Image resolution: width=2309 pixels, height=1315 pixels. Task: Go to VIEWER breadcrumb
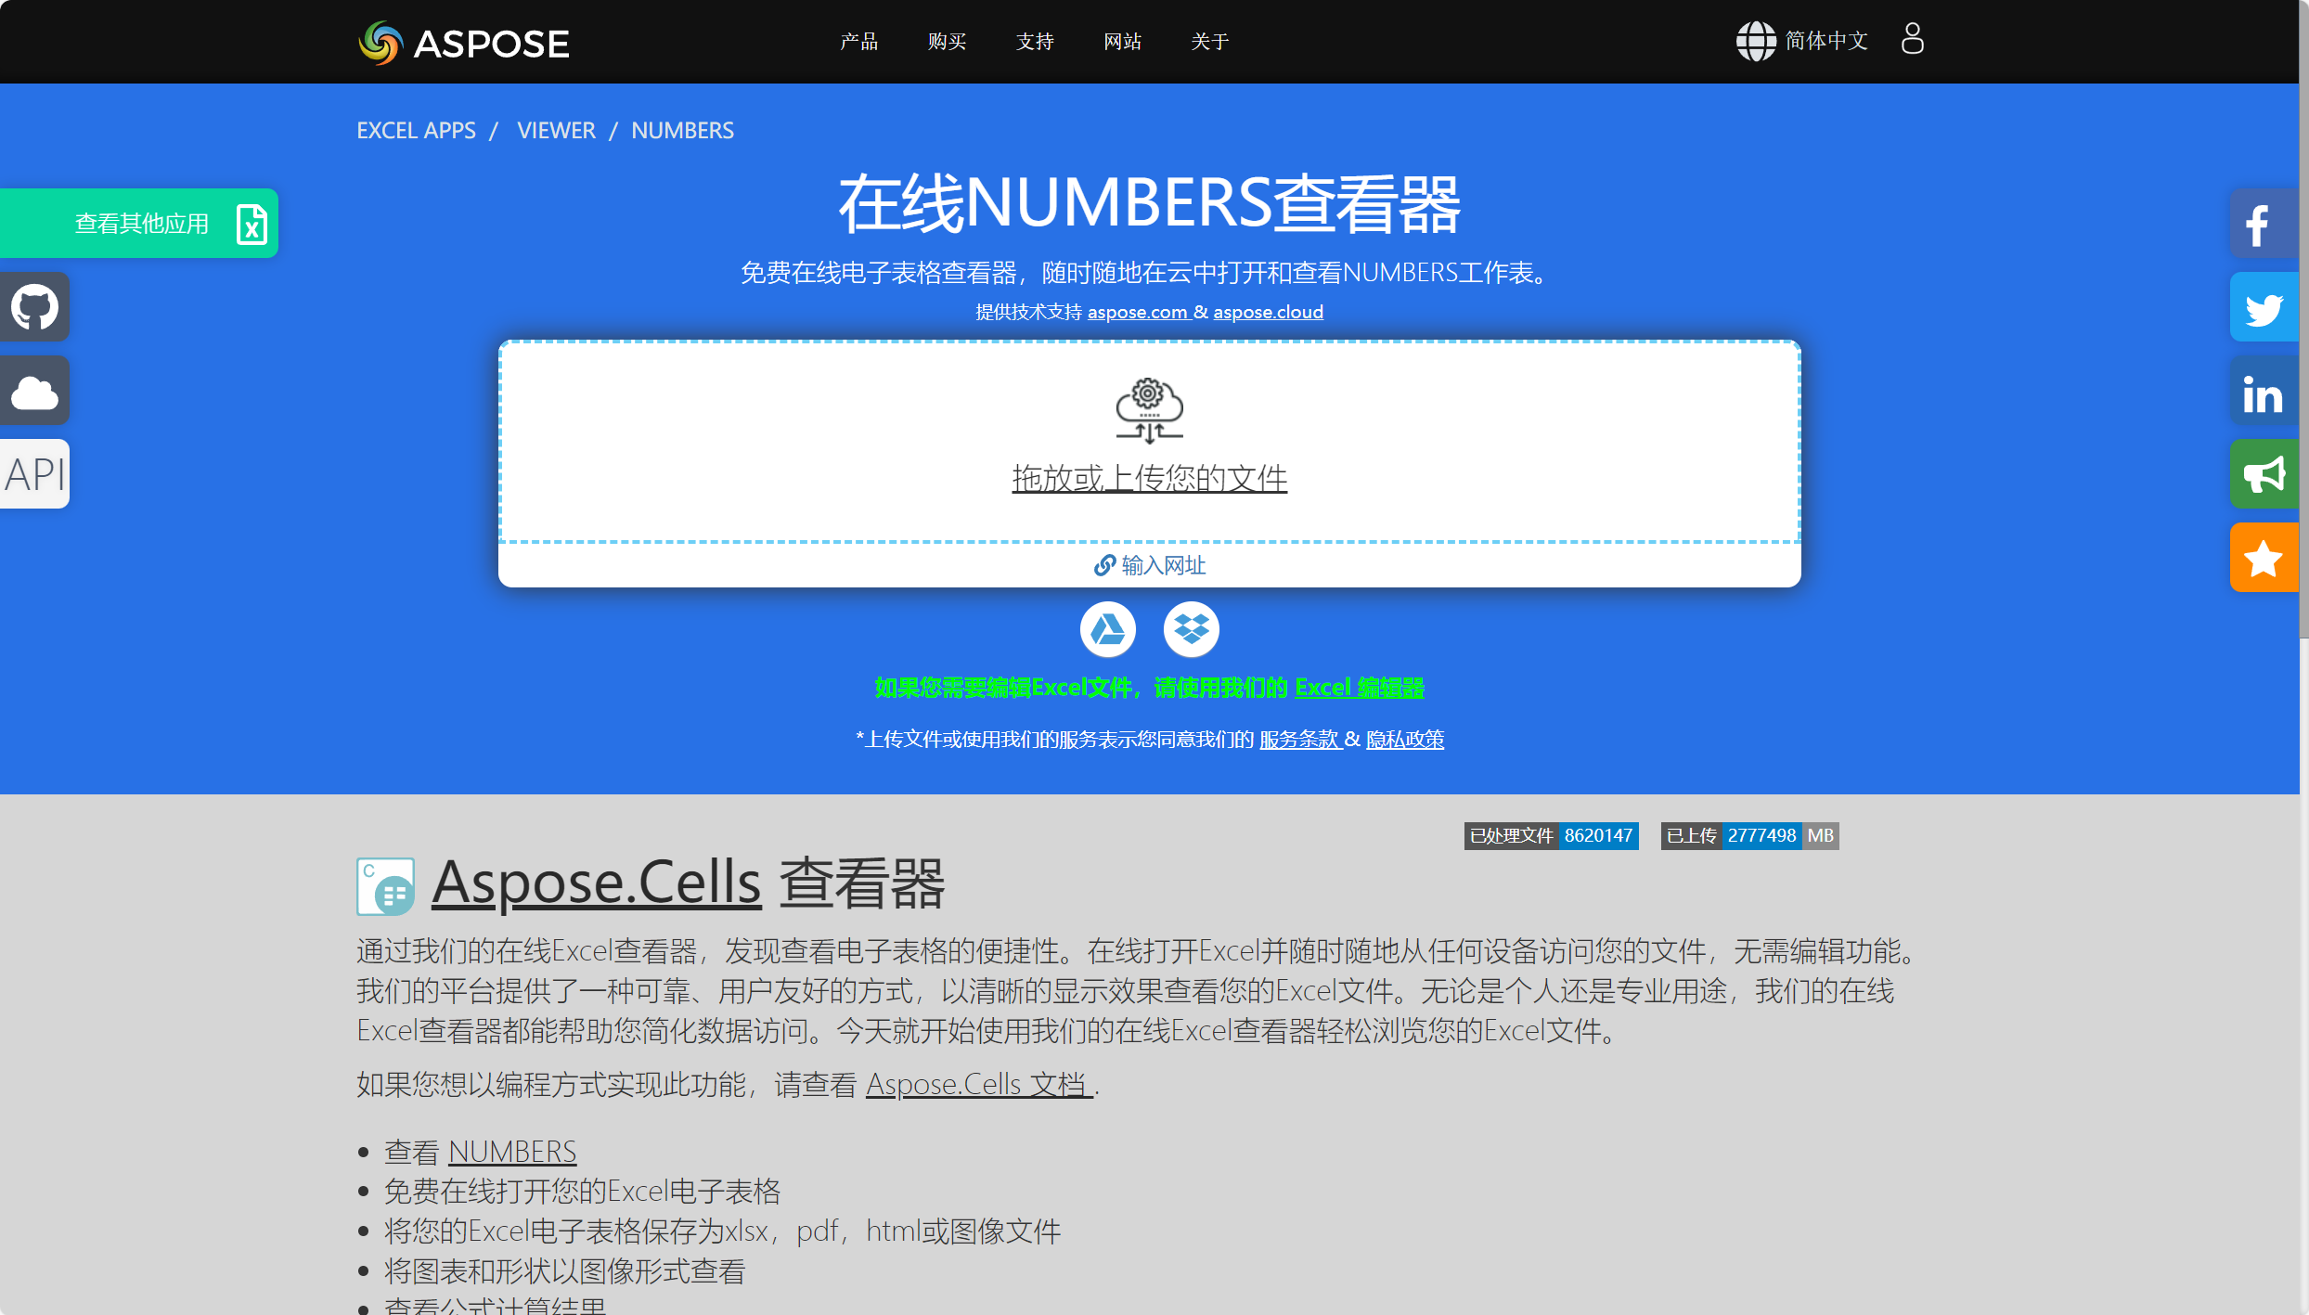556,130
